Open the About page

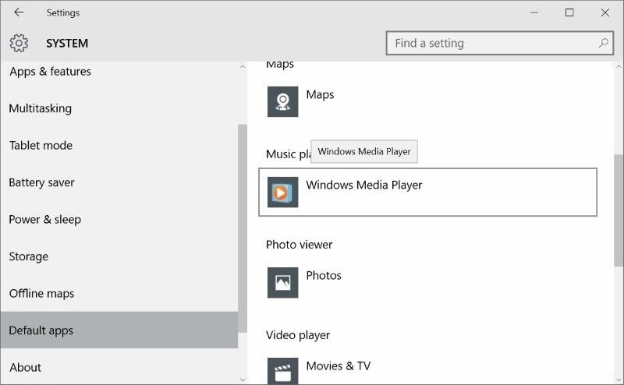pos(25,367)
